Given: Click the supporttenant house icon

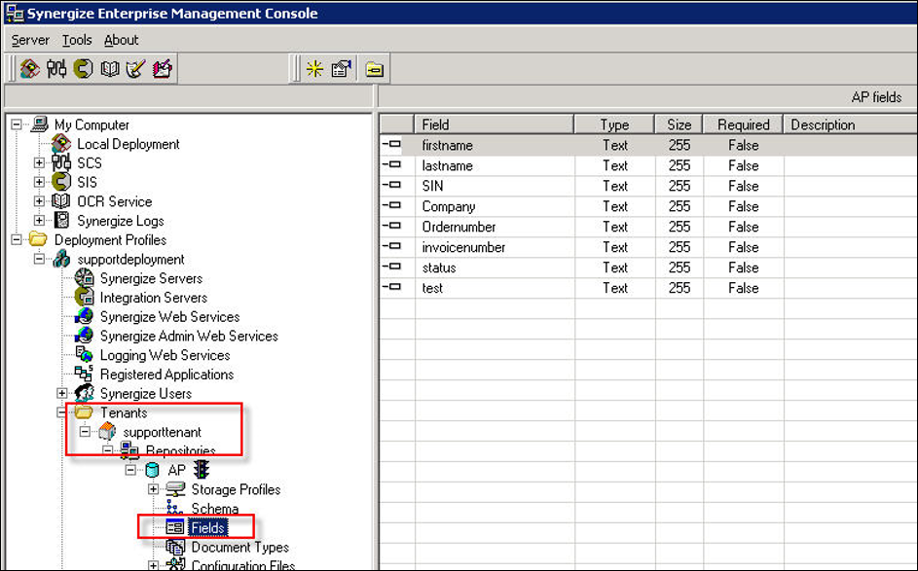Looking at the screenshot, I should tap(107, 432).
